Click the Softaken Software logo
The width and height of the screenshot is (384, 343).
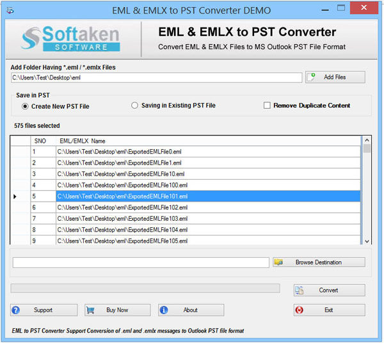(x=70, y=38)
